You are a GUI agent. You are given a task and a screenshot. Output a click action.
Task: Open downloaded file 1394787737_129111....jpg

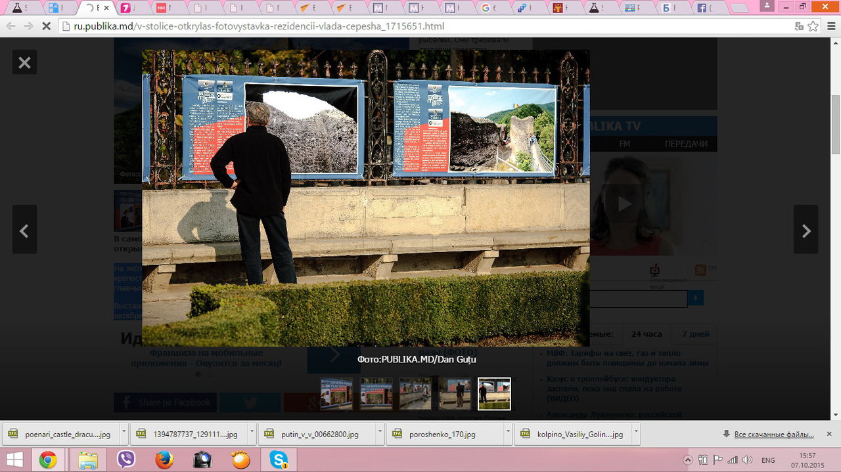tap(187, 434)
